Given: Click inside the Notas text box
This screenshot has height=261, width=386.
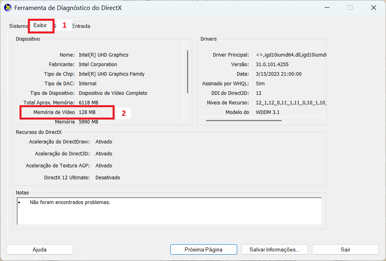Looking at the screenshot, I should point(170,211).
